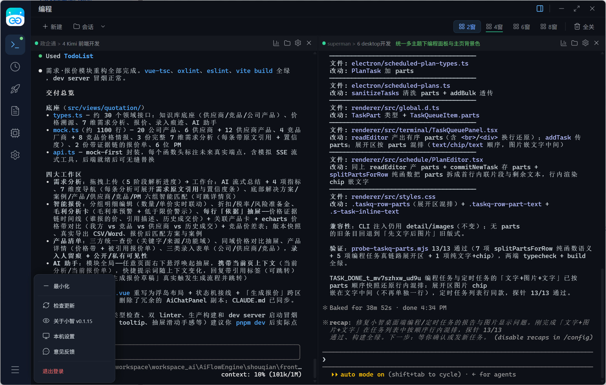Select 检查更新 in the popup menu
606x385 pixels.
[74, 305]
